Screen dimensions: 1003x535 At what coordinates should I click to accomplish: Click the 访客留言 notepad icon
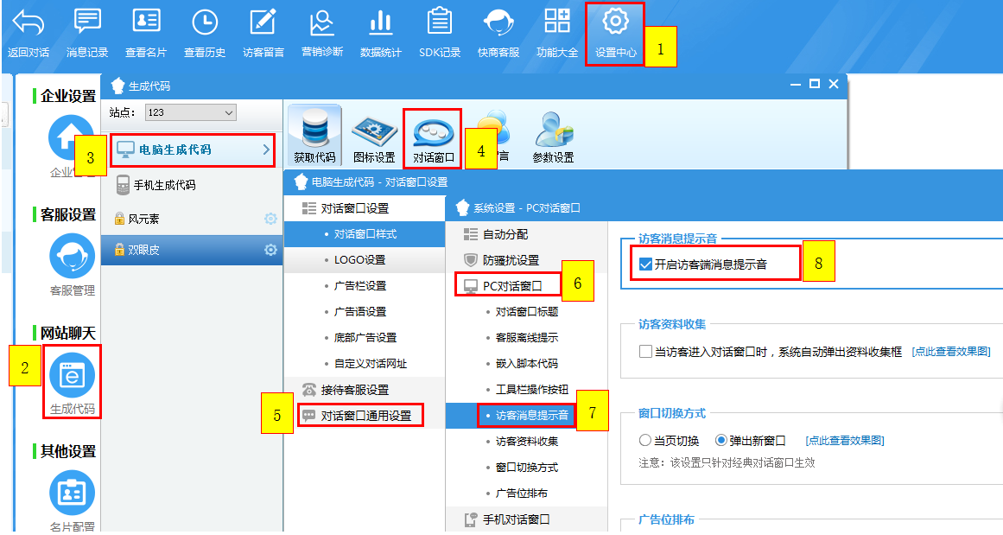click(x=263, y=22)
